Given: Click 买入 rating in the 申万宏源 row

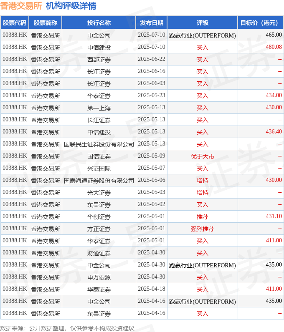Looking at the screenshot, I should coord(202,277).
